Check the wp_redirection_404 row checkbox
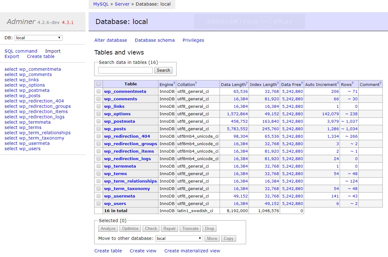This screenshot has width=388, height=257. click(x=99, y=136)
